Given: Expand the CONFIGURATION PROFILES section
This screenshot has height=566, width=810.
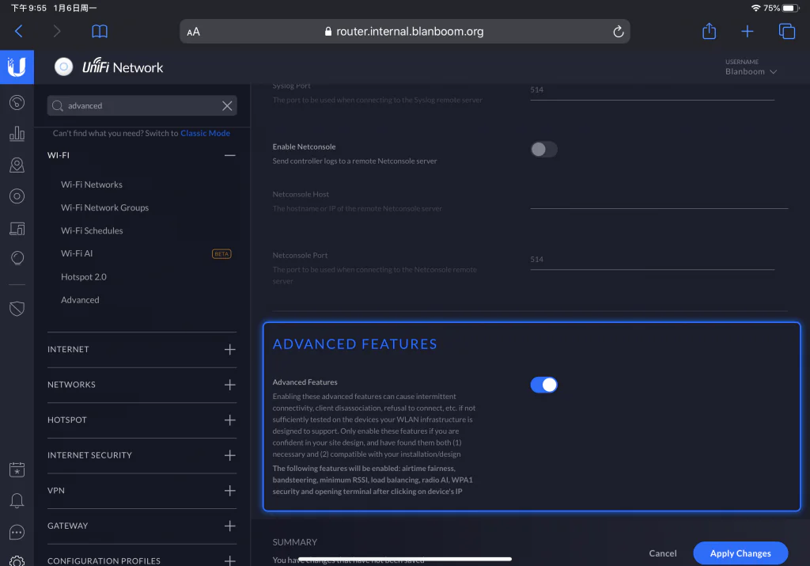Looking at the screenshot, I should point(230,560).
